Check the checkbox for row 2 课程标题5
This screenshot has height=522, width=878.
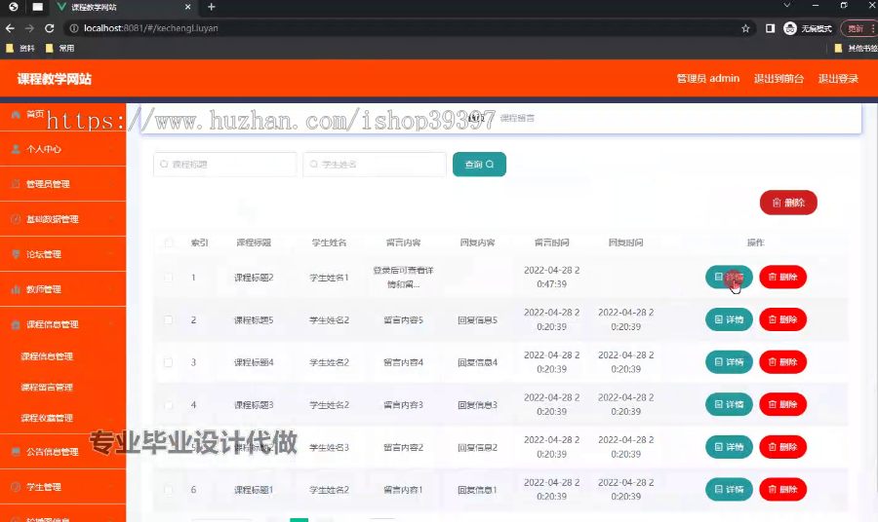168,319
